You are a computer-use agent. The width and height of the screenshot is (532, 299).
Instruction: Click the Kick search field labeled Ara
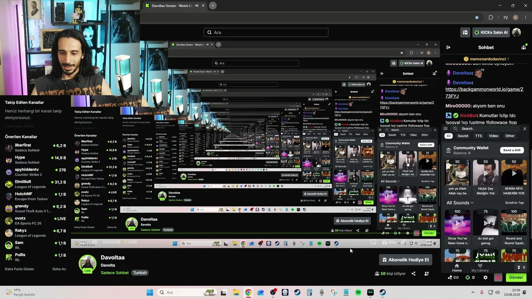click(266, 32)
